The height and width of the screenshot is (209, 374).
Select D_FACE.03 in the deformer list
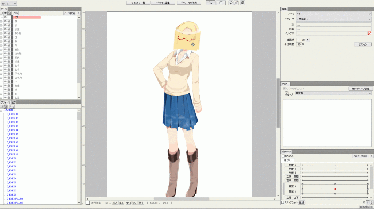(12, 126)
